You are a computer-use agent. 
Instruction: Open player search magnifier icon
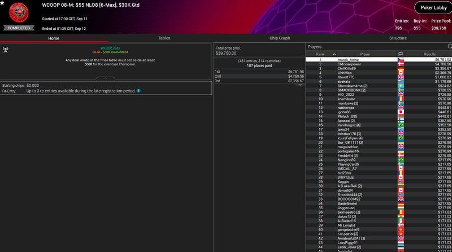point(449,46)
